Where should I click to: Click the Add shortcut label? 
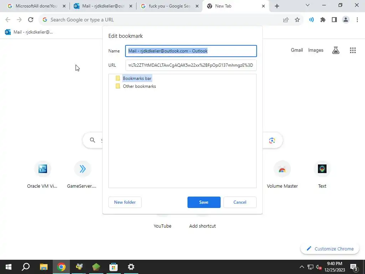tap(202, 226)
